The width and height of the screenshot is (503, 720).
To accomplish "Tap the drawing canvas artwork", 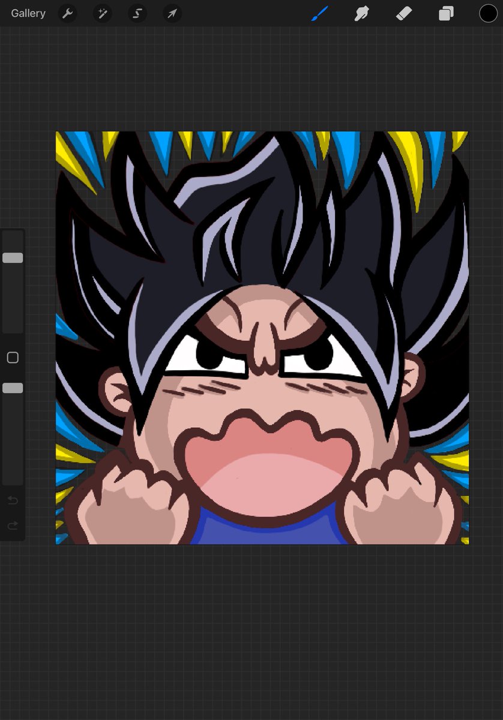I will 262,338.
